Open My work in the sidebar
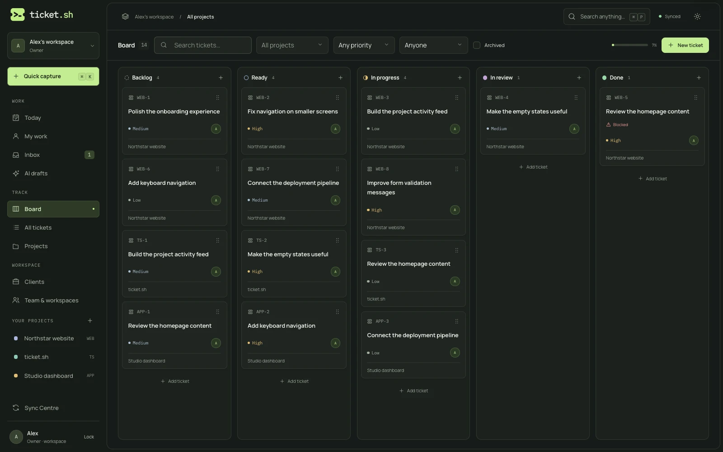 pos(53,137)
